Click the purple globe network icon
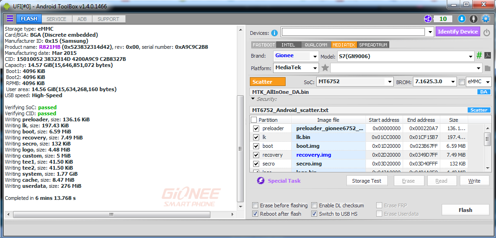 (x=428, y=19)
